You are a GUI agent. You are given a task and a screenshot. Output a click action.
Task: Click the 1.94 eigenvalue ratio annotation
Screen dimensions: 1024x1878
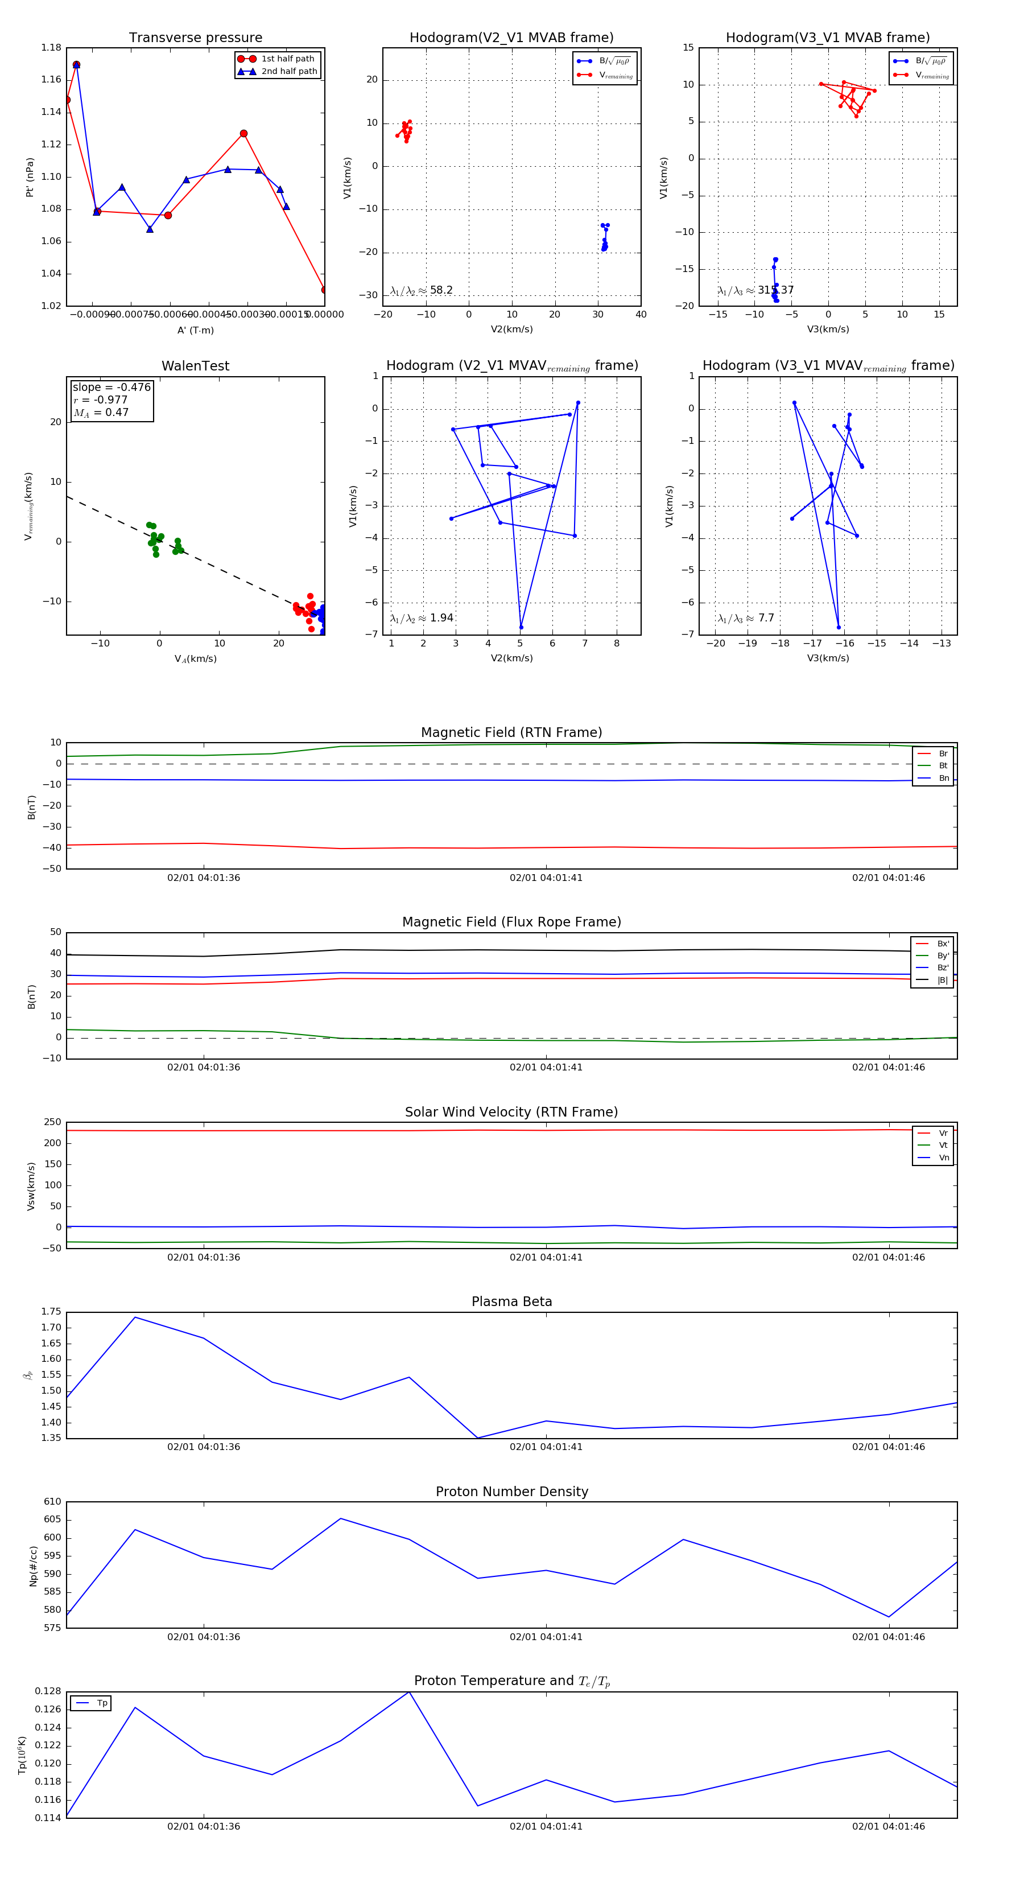(x=421, y=618)
